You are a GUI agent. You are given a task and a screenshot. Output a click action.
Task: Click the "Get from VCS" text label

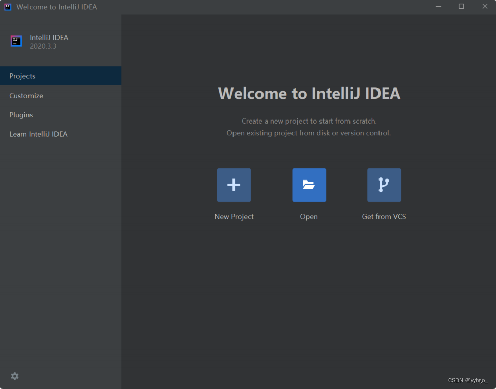coord(384,217)
